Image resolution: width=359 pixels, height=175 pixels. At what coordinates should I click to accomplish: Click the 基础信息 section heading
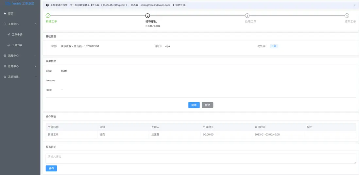(x=51, y=36)
